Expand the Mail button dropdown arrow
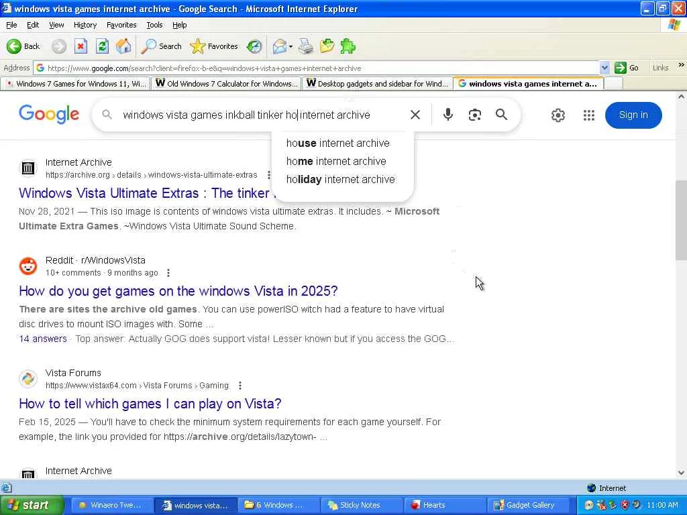This screenshot has width=687, height=515. click(x=290, y=46)
